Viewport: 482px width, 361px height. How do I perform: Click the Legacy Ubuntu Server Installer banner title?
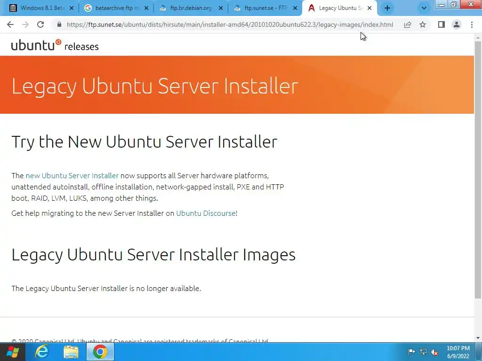pyautogui.click(x=155, y=86)
